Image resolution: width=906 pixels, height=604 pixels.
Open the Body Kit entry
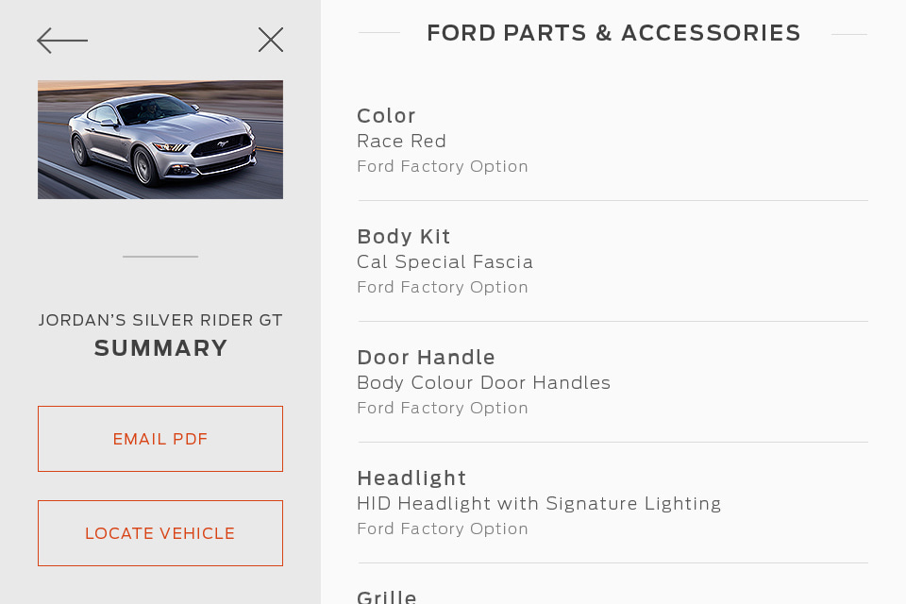pos(404,237)
